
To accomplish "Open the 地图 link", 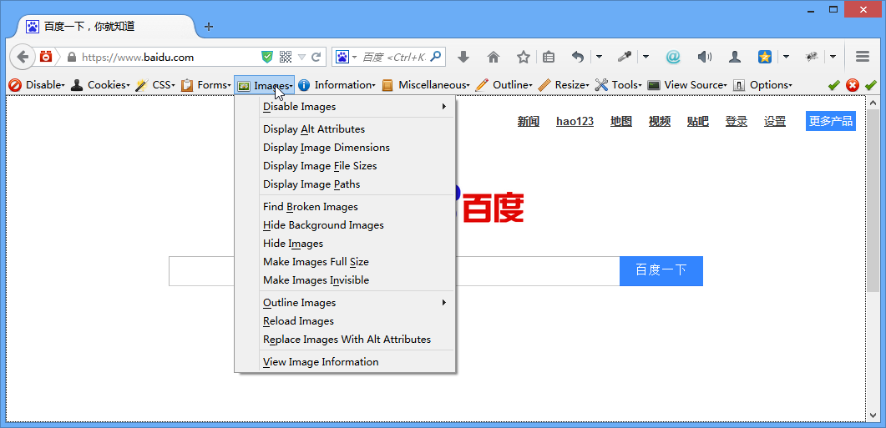I will [621, 122].
